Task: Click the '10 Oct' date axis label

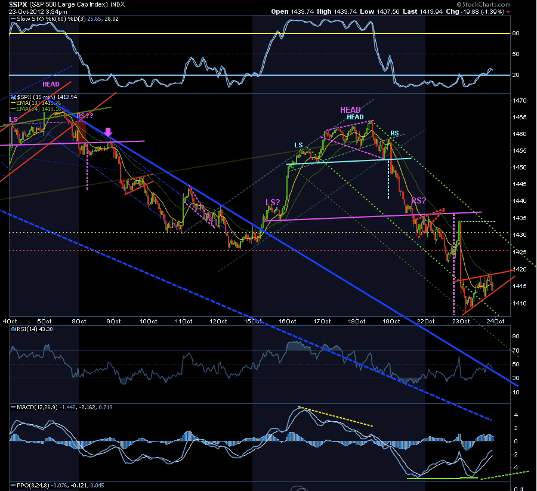Action: pos(149,321)
